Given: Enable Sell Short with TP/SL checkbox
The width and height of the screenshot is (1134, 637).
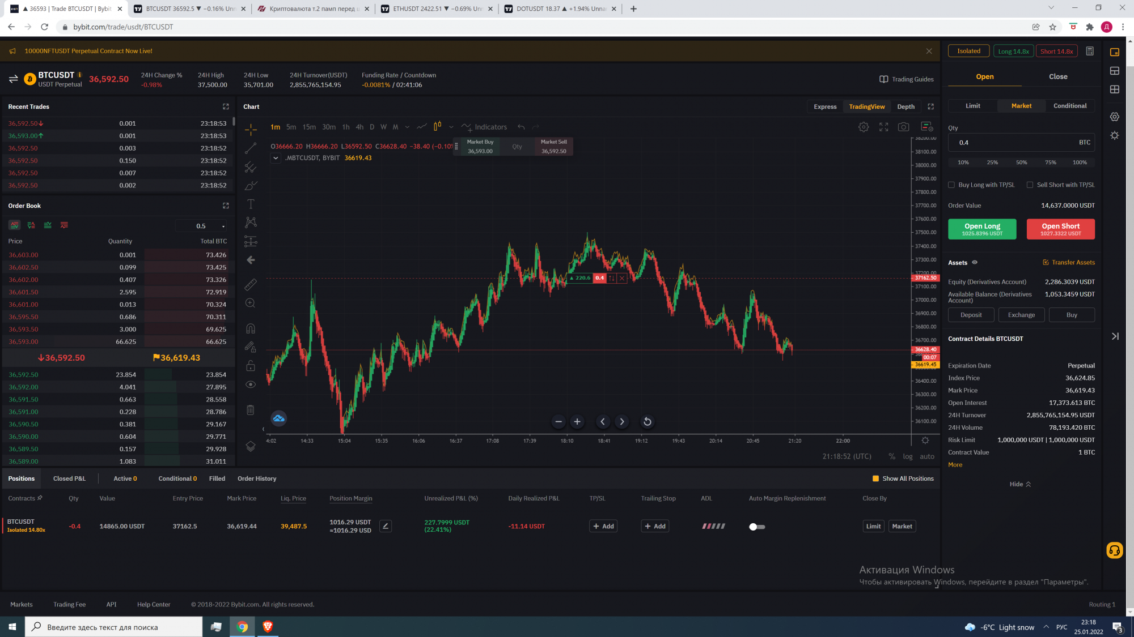Looking at the screenshot, I should 1030,185.
